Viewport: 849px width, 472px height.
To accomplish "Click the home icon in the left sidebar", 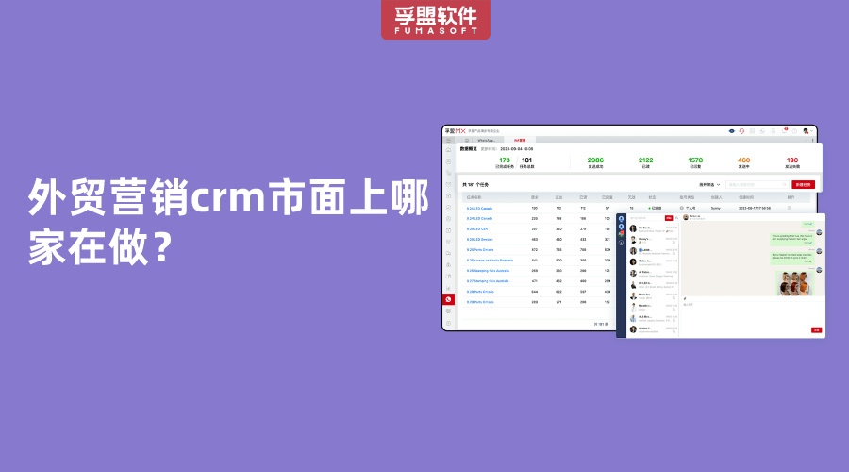I will pyautogui.click(x=448, y=150).
